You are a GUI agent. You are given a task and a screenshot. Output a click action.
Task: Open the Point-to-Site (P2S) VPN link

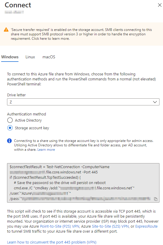(60, 226)
